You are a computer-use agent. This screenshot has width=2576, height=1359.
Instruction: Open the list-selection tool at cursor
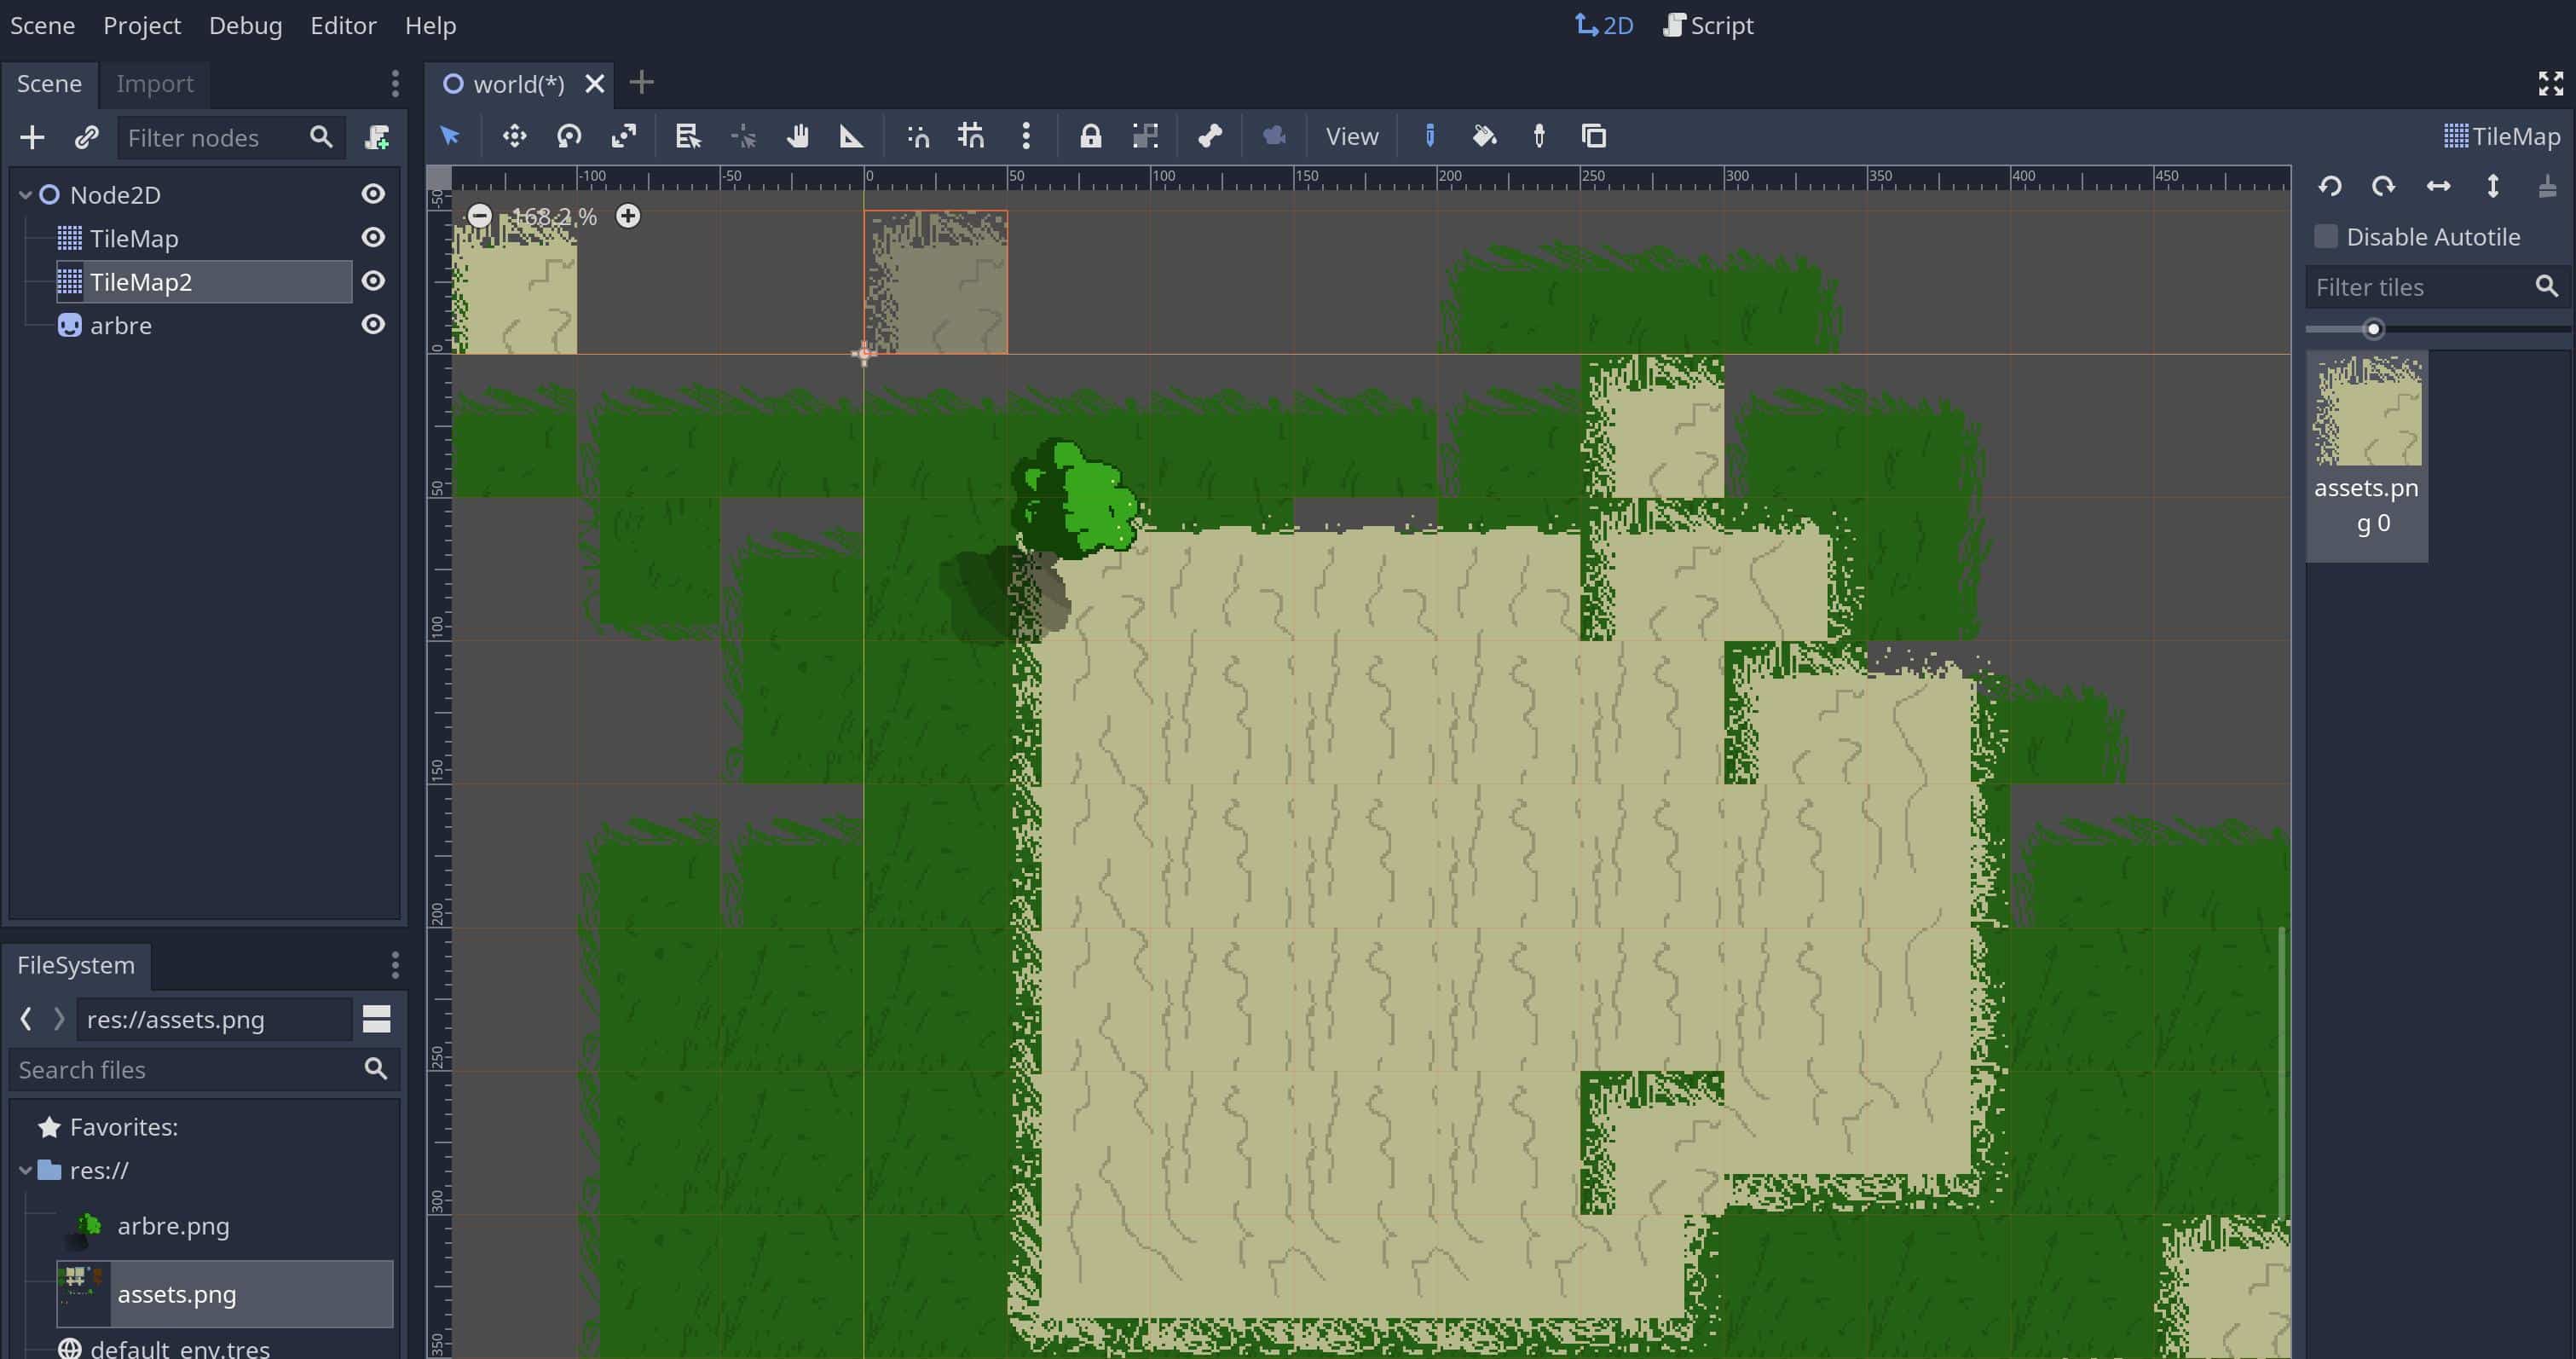click(x=688, y=136)
